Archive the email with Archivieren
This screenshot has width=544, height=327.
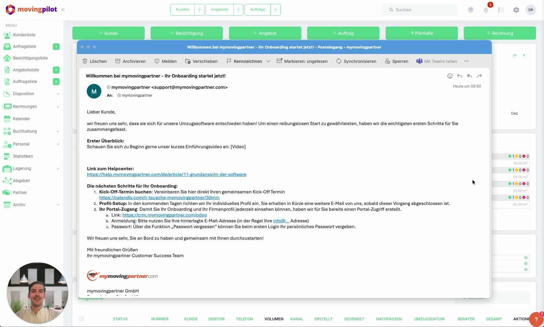pyautogui.click(x=130, y=61)
